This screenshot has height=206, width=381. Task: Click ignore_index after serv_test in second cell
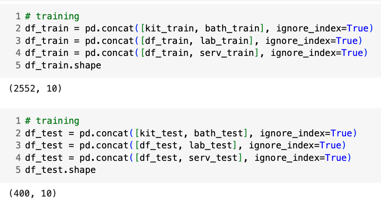[287, 158]
